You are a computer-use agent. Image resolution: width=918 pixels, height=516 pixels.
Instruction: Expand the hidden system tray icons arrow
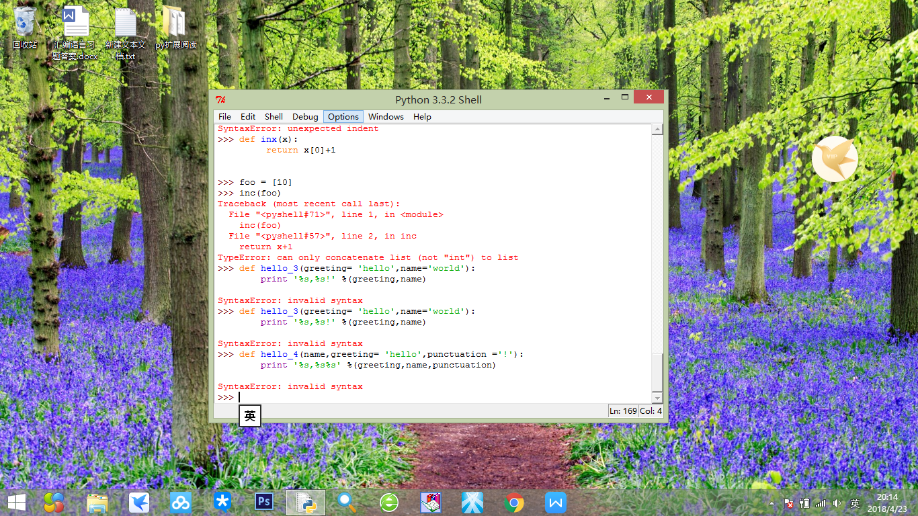tap(771, 503)
